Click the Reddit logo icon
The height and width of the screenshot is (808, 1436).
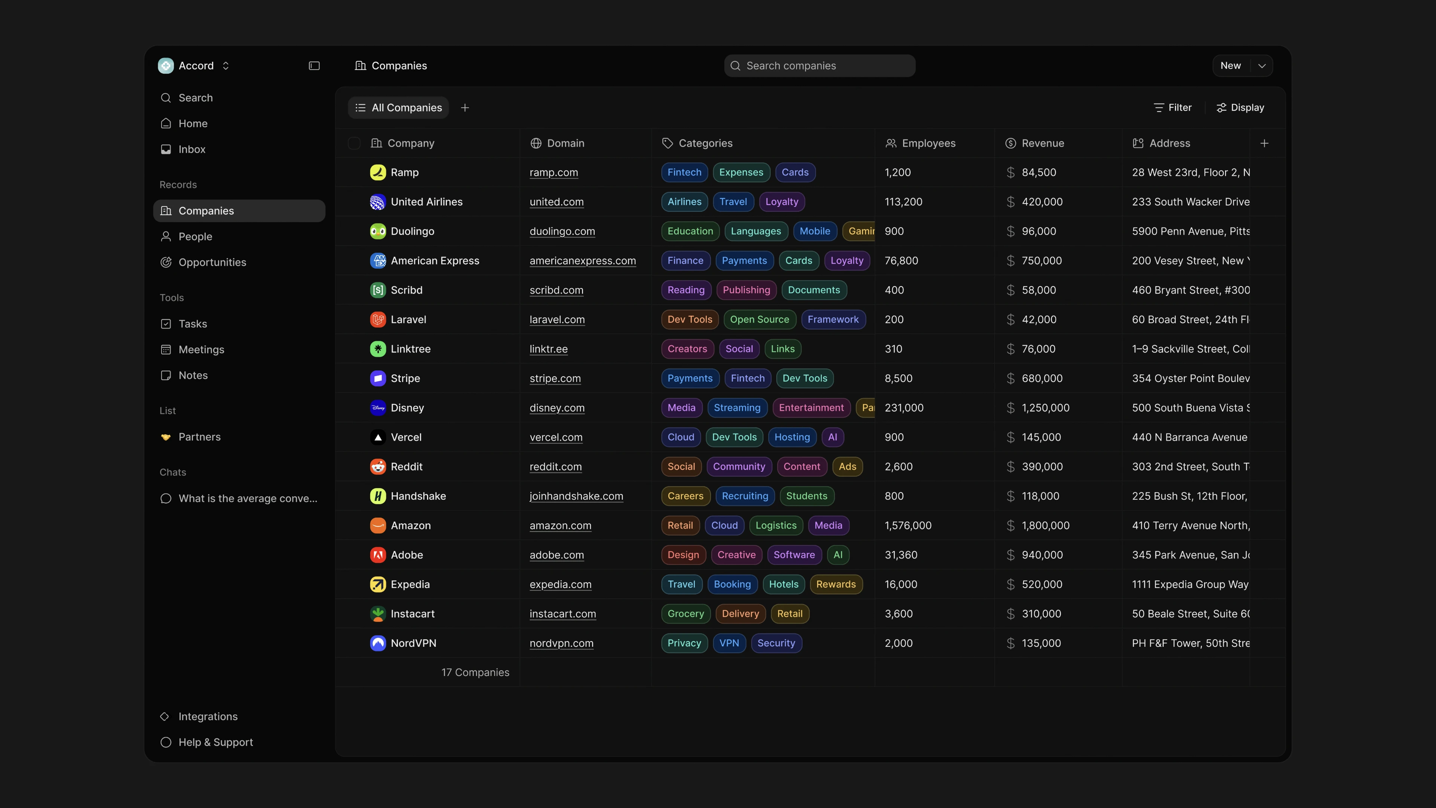[378, 467]
